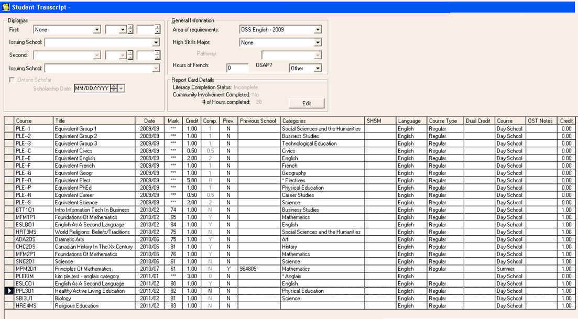This screenshot has height=319, width=578.
Task: Open the High Skills Major dropdown
Action: click(318, 42)
